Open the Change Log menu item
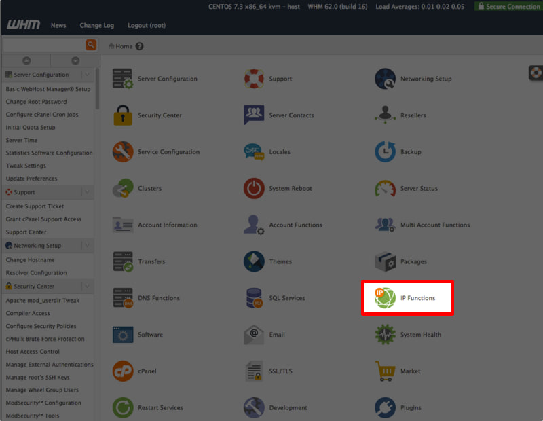The width and height of the screenshot is (543, 421). (96, 25)
